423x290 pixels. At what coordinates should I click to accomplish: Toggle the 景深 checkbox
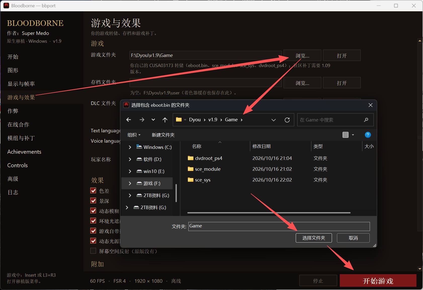pos(93,201)
